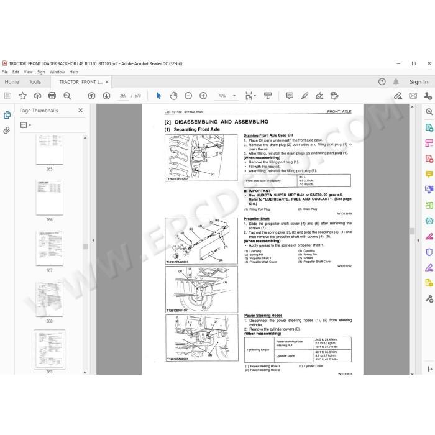The image size is (435, 435).
Task: Click the Save file icon
Action: click(x=7, y=96)
